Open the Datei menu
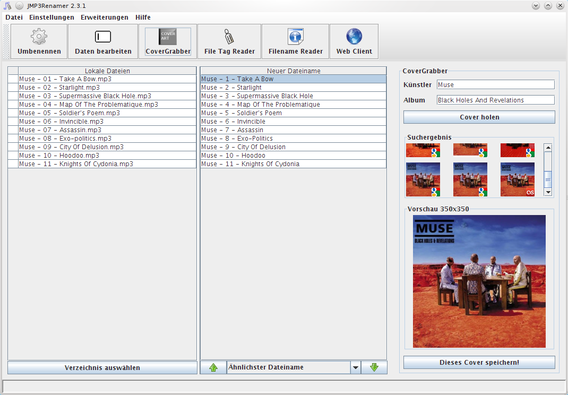 pos(14,18)
